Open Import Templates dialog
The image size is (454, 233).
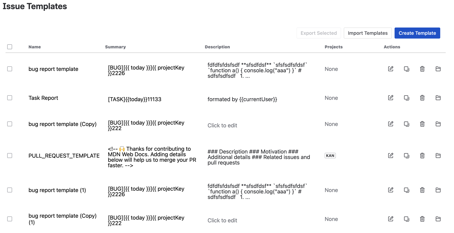coord(367,33)
